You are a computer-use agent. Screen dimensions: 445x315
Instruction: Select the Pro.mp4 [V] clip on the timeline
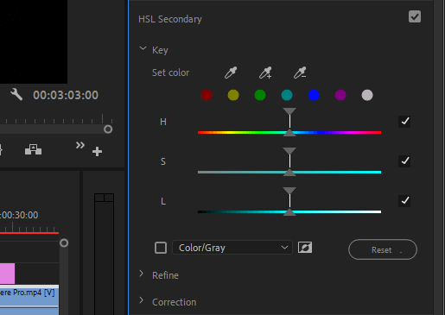[29, 299]
